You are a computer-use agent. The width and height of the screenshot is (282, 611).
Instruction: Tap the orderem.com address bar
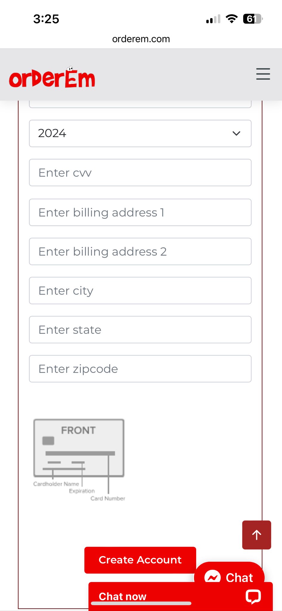tap(141, 39)
